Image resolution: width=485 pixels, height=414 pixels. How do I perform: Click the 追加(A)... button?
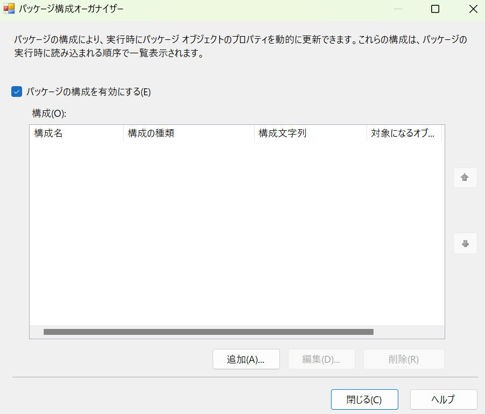pyautogui.click(x=246, y=359)
